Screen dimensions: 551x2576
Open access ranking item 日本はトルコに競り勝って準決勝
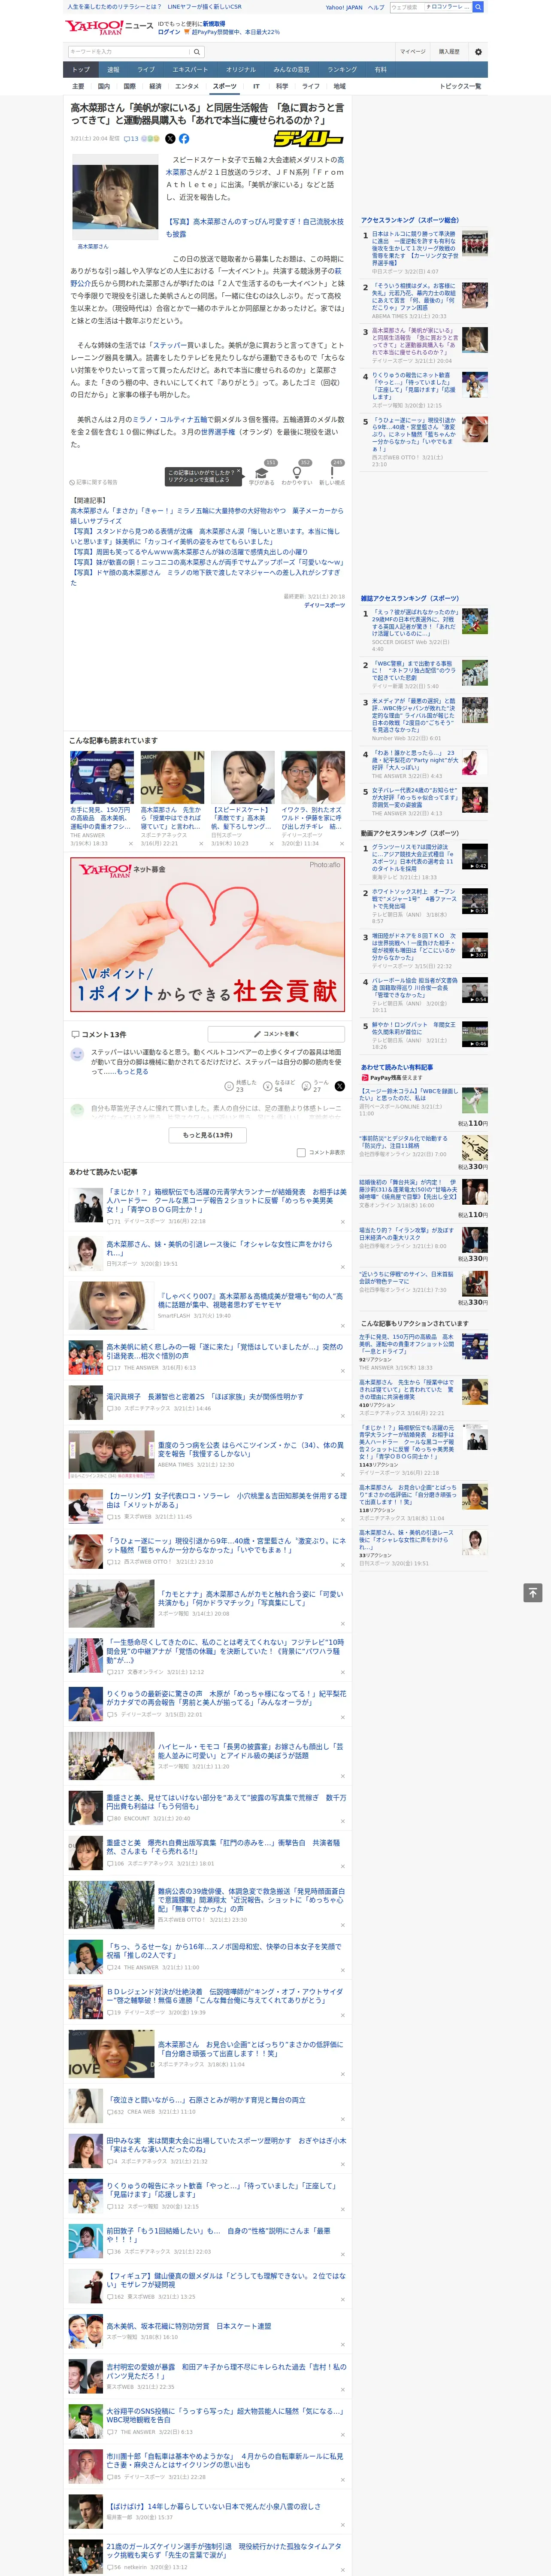414,249
